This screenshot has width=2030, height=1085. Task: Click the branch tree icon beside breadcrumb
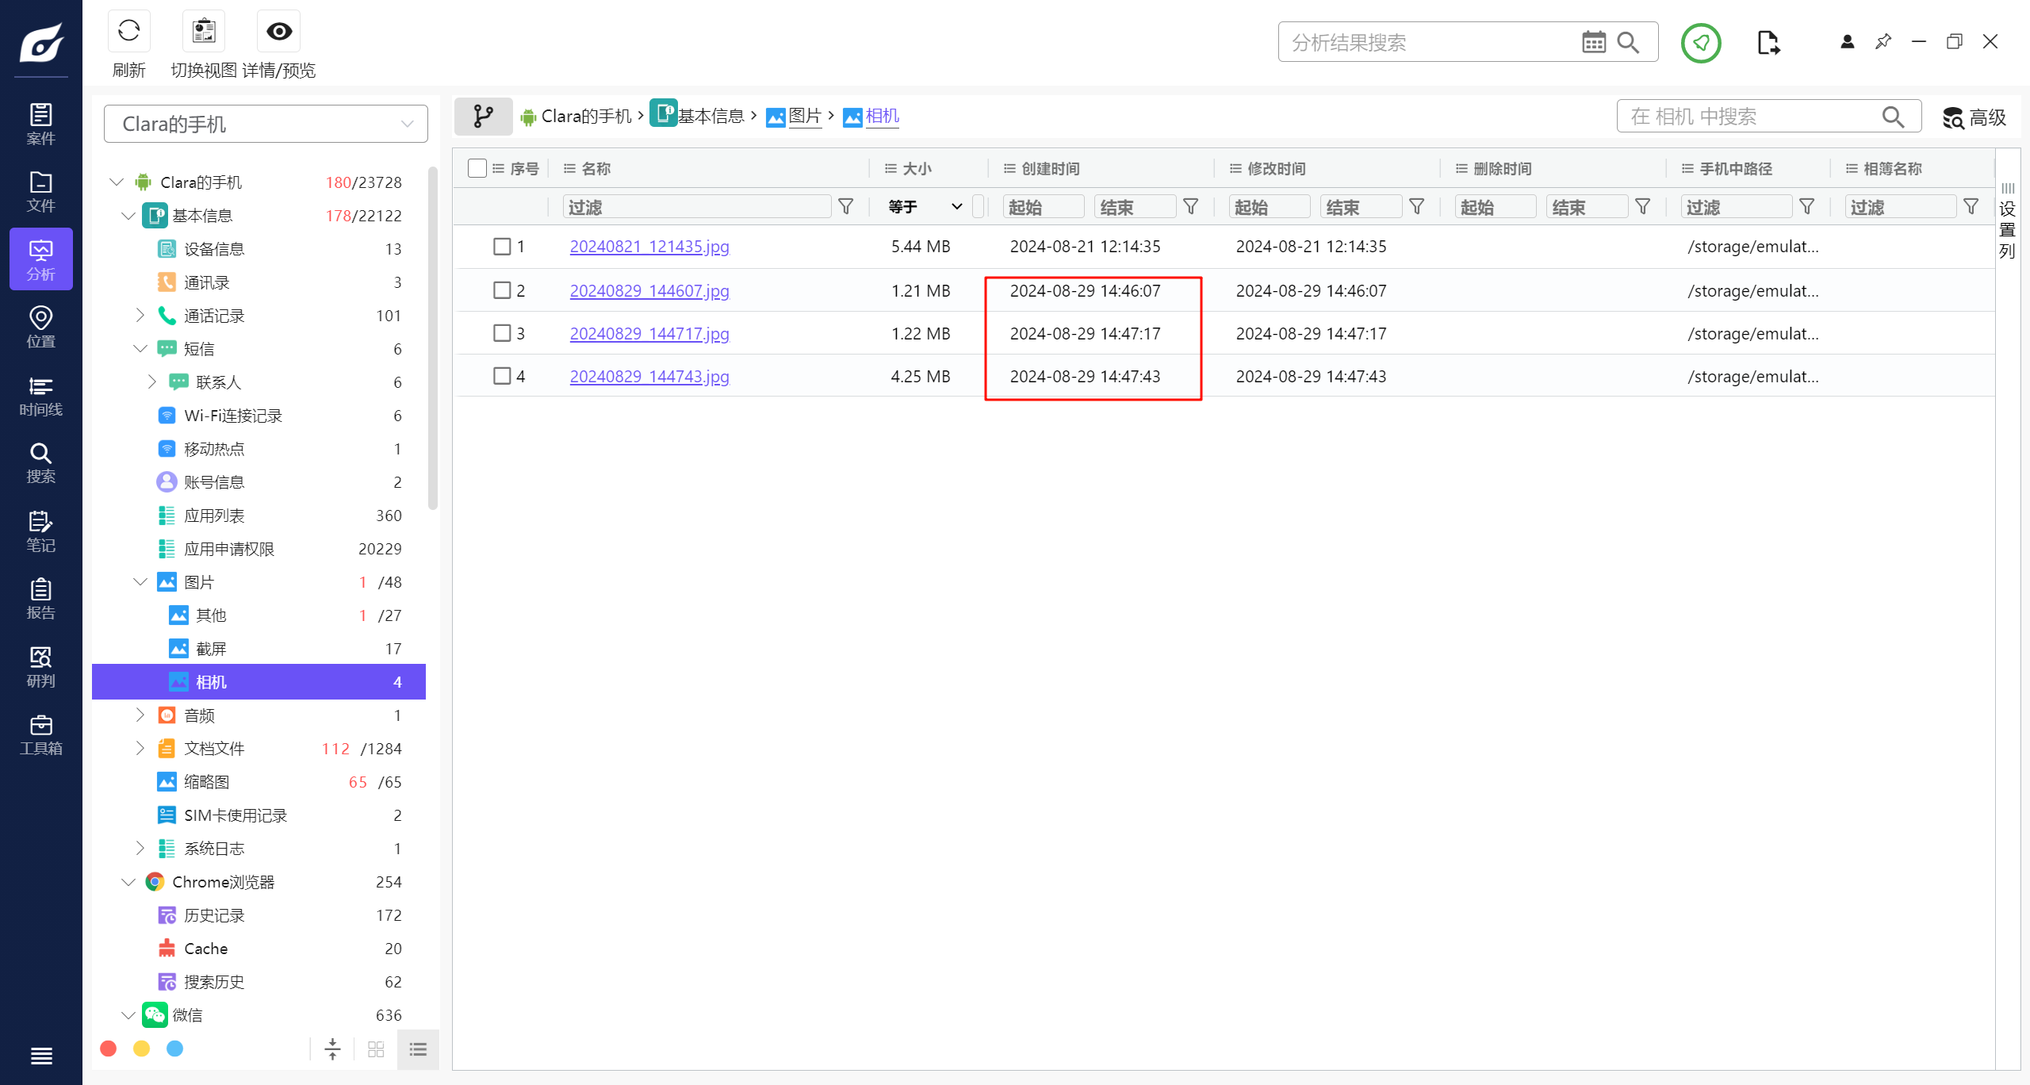[x=483, y=117]
